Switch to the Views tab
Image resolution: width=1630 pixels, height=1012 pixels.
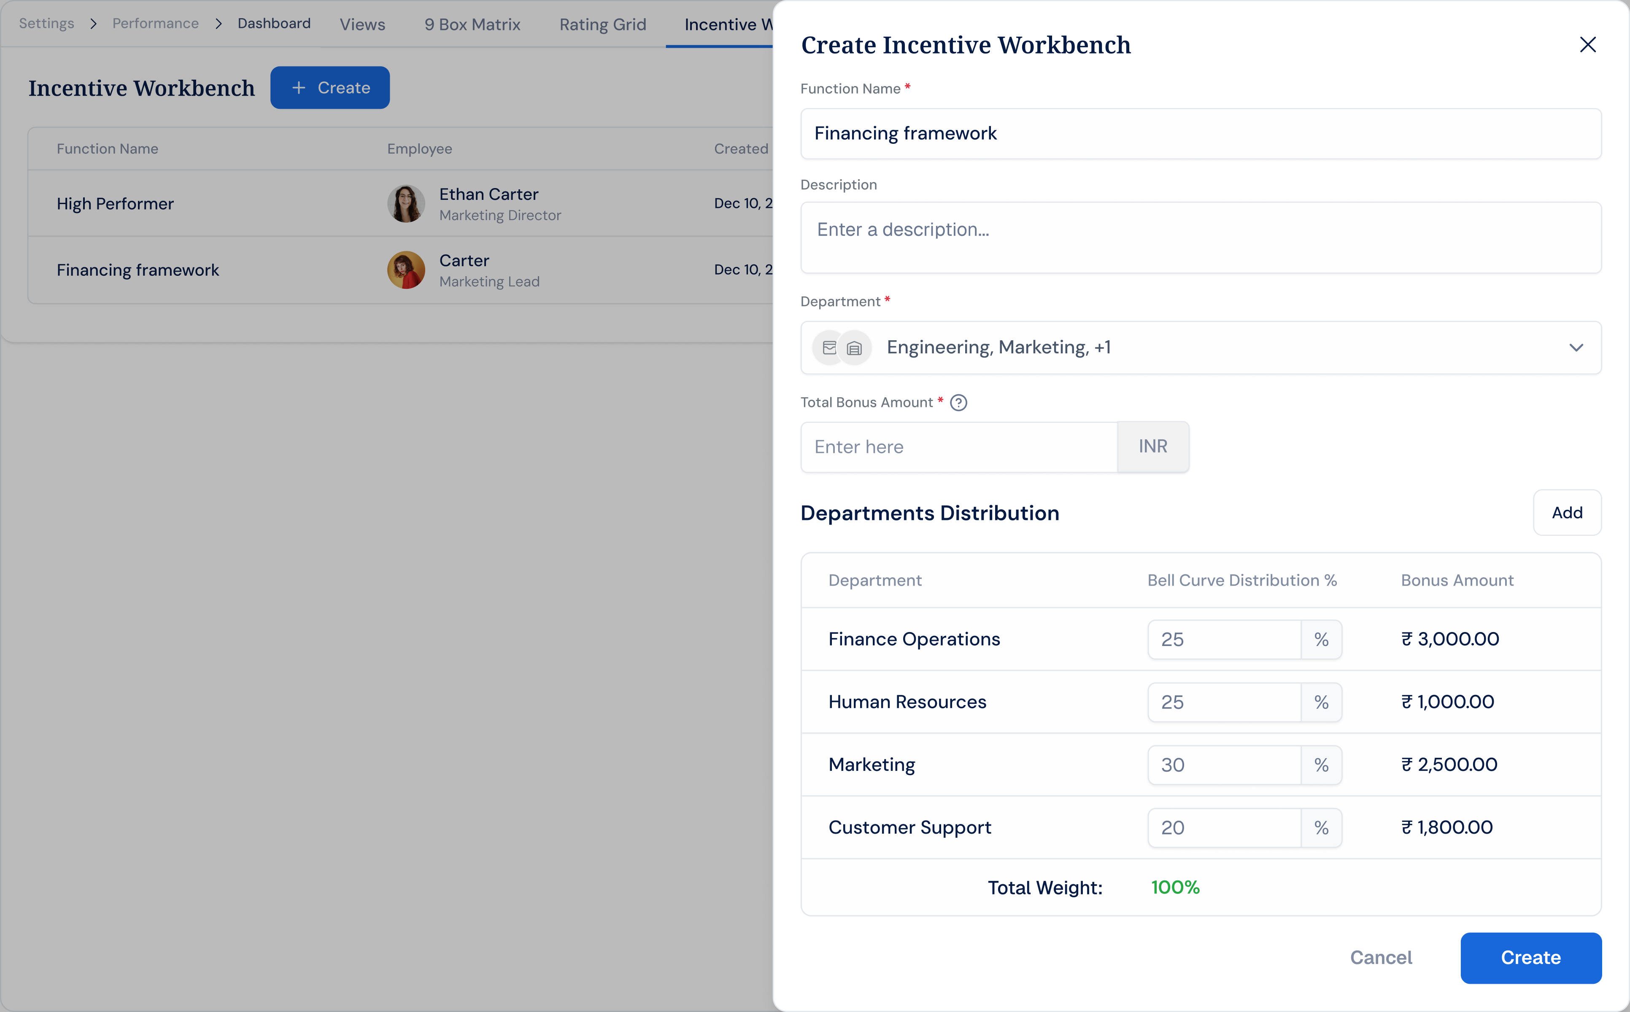coord(362,25)
